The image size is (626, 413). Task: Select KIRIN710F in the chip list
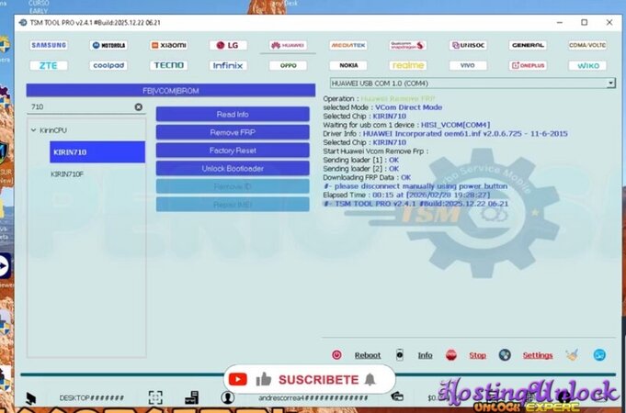click(x=67, y=173)
